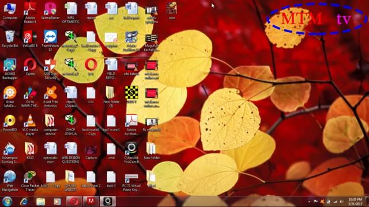Launch Ashampoo Burning Studio
The image size is (369, 207).
pyautogui.click(x=10, y=152)
